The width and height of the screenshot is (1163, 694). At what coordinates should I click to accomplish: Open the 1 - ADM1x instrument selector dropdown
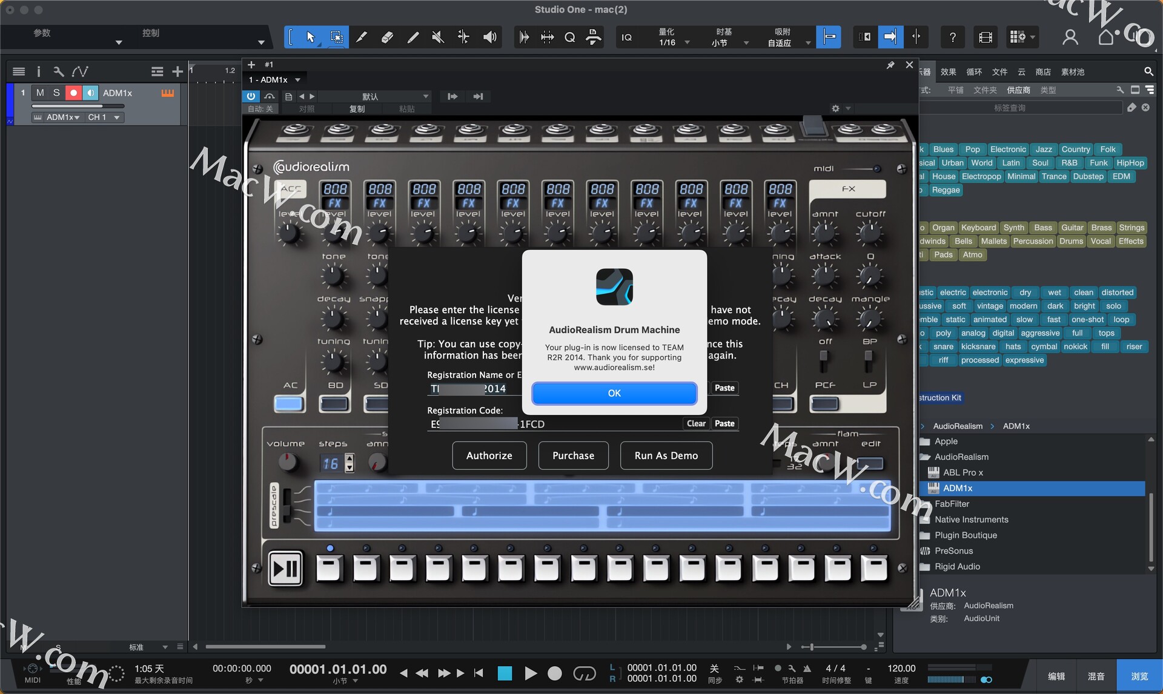click(x=275, y=80)
